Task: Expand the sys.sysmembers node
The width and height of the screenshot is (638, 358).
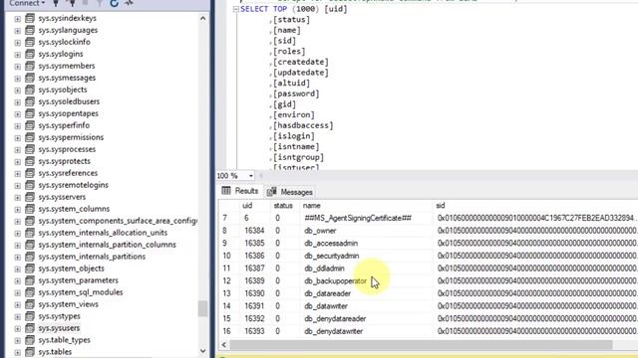Action: coord(18,67)
